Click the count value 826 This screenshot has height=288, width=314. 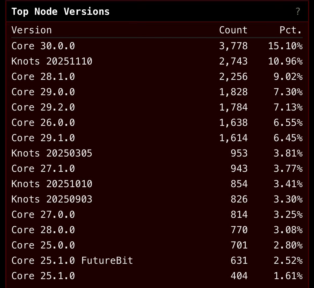[239, 199]
